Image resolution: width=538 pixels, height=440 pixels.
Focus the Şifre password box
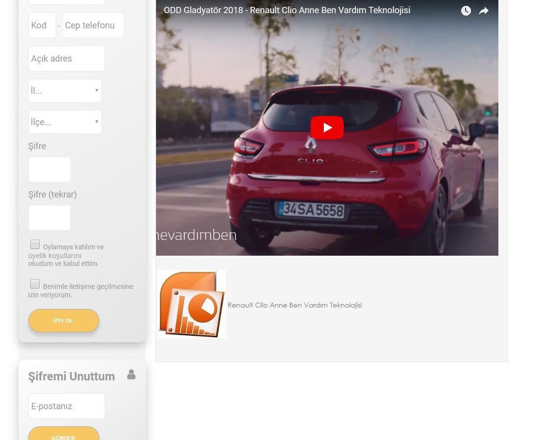pyautogui.click(x=49, y=170)
